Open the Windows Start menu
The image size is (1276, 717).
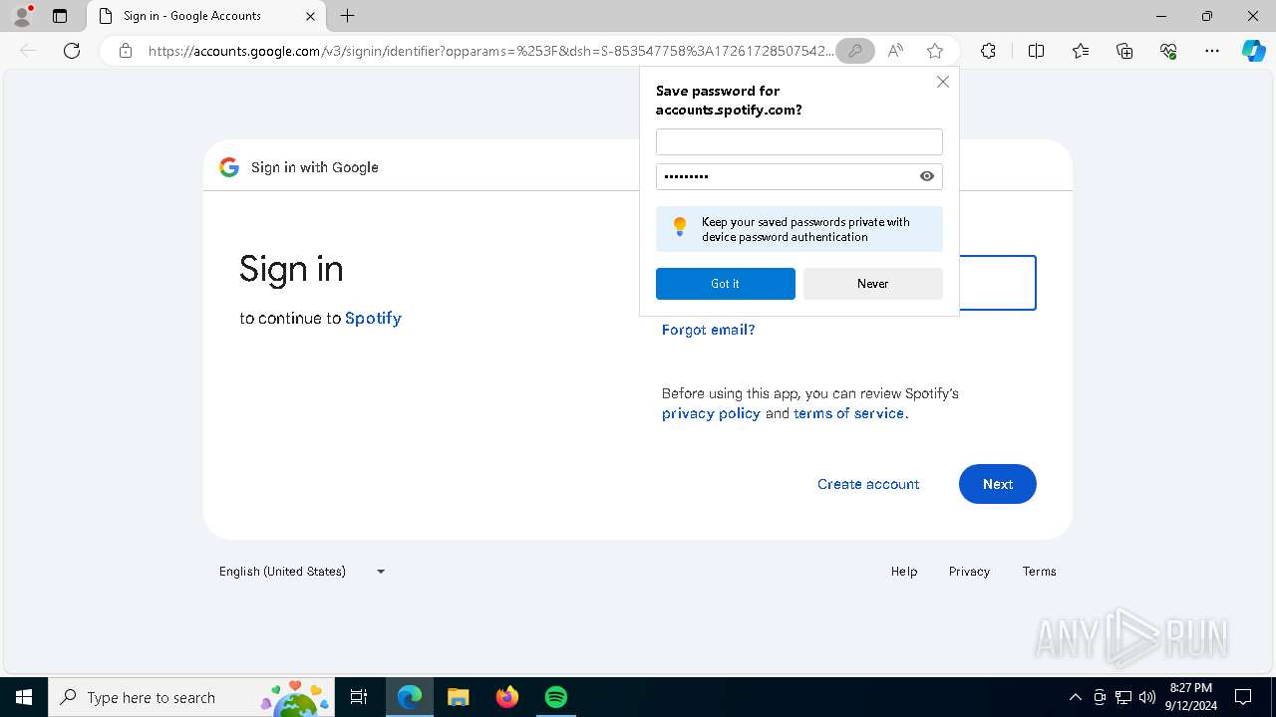tap(23, 697)
